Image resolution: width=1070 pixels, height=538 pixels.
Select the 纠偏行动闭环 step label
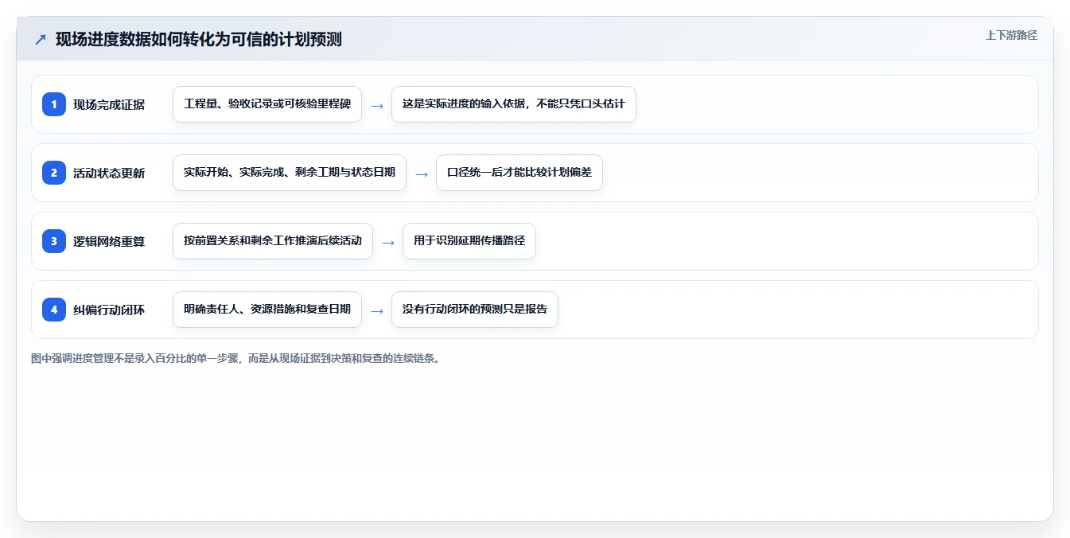tap(109, 310)
